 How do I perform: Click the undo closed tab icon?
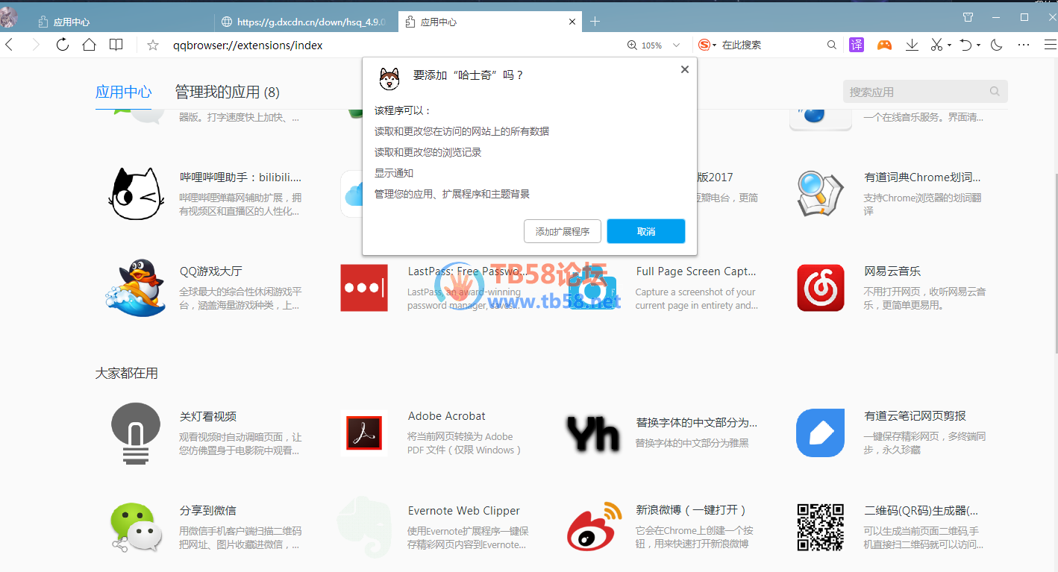pos(965,45)
